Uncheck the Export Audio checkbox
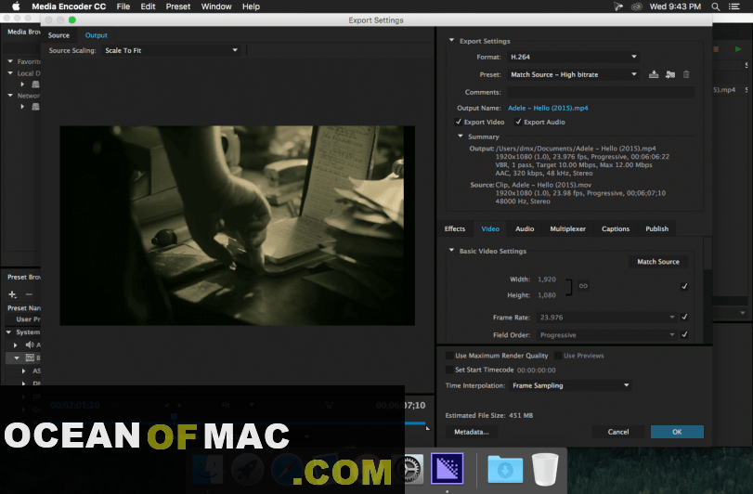 click(518, 122)
